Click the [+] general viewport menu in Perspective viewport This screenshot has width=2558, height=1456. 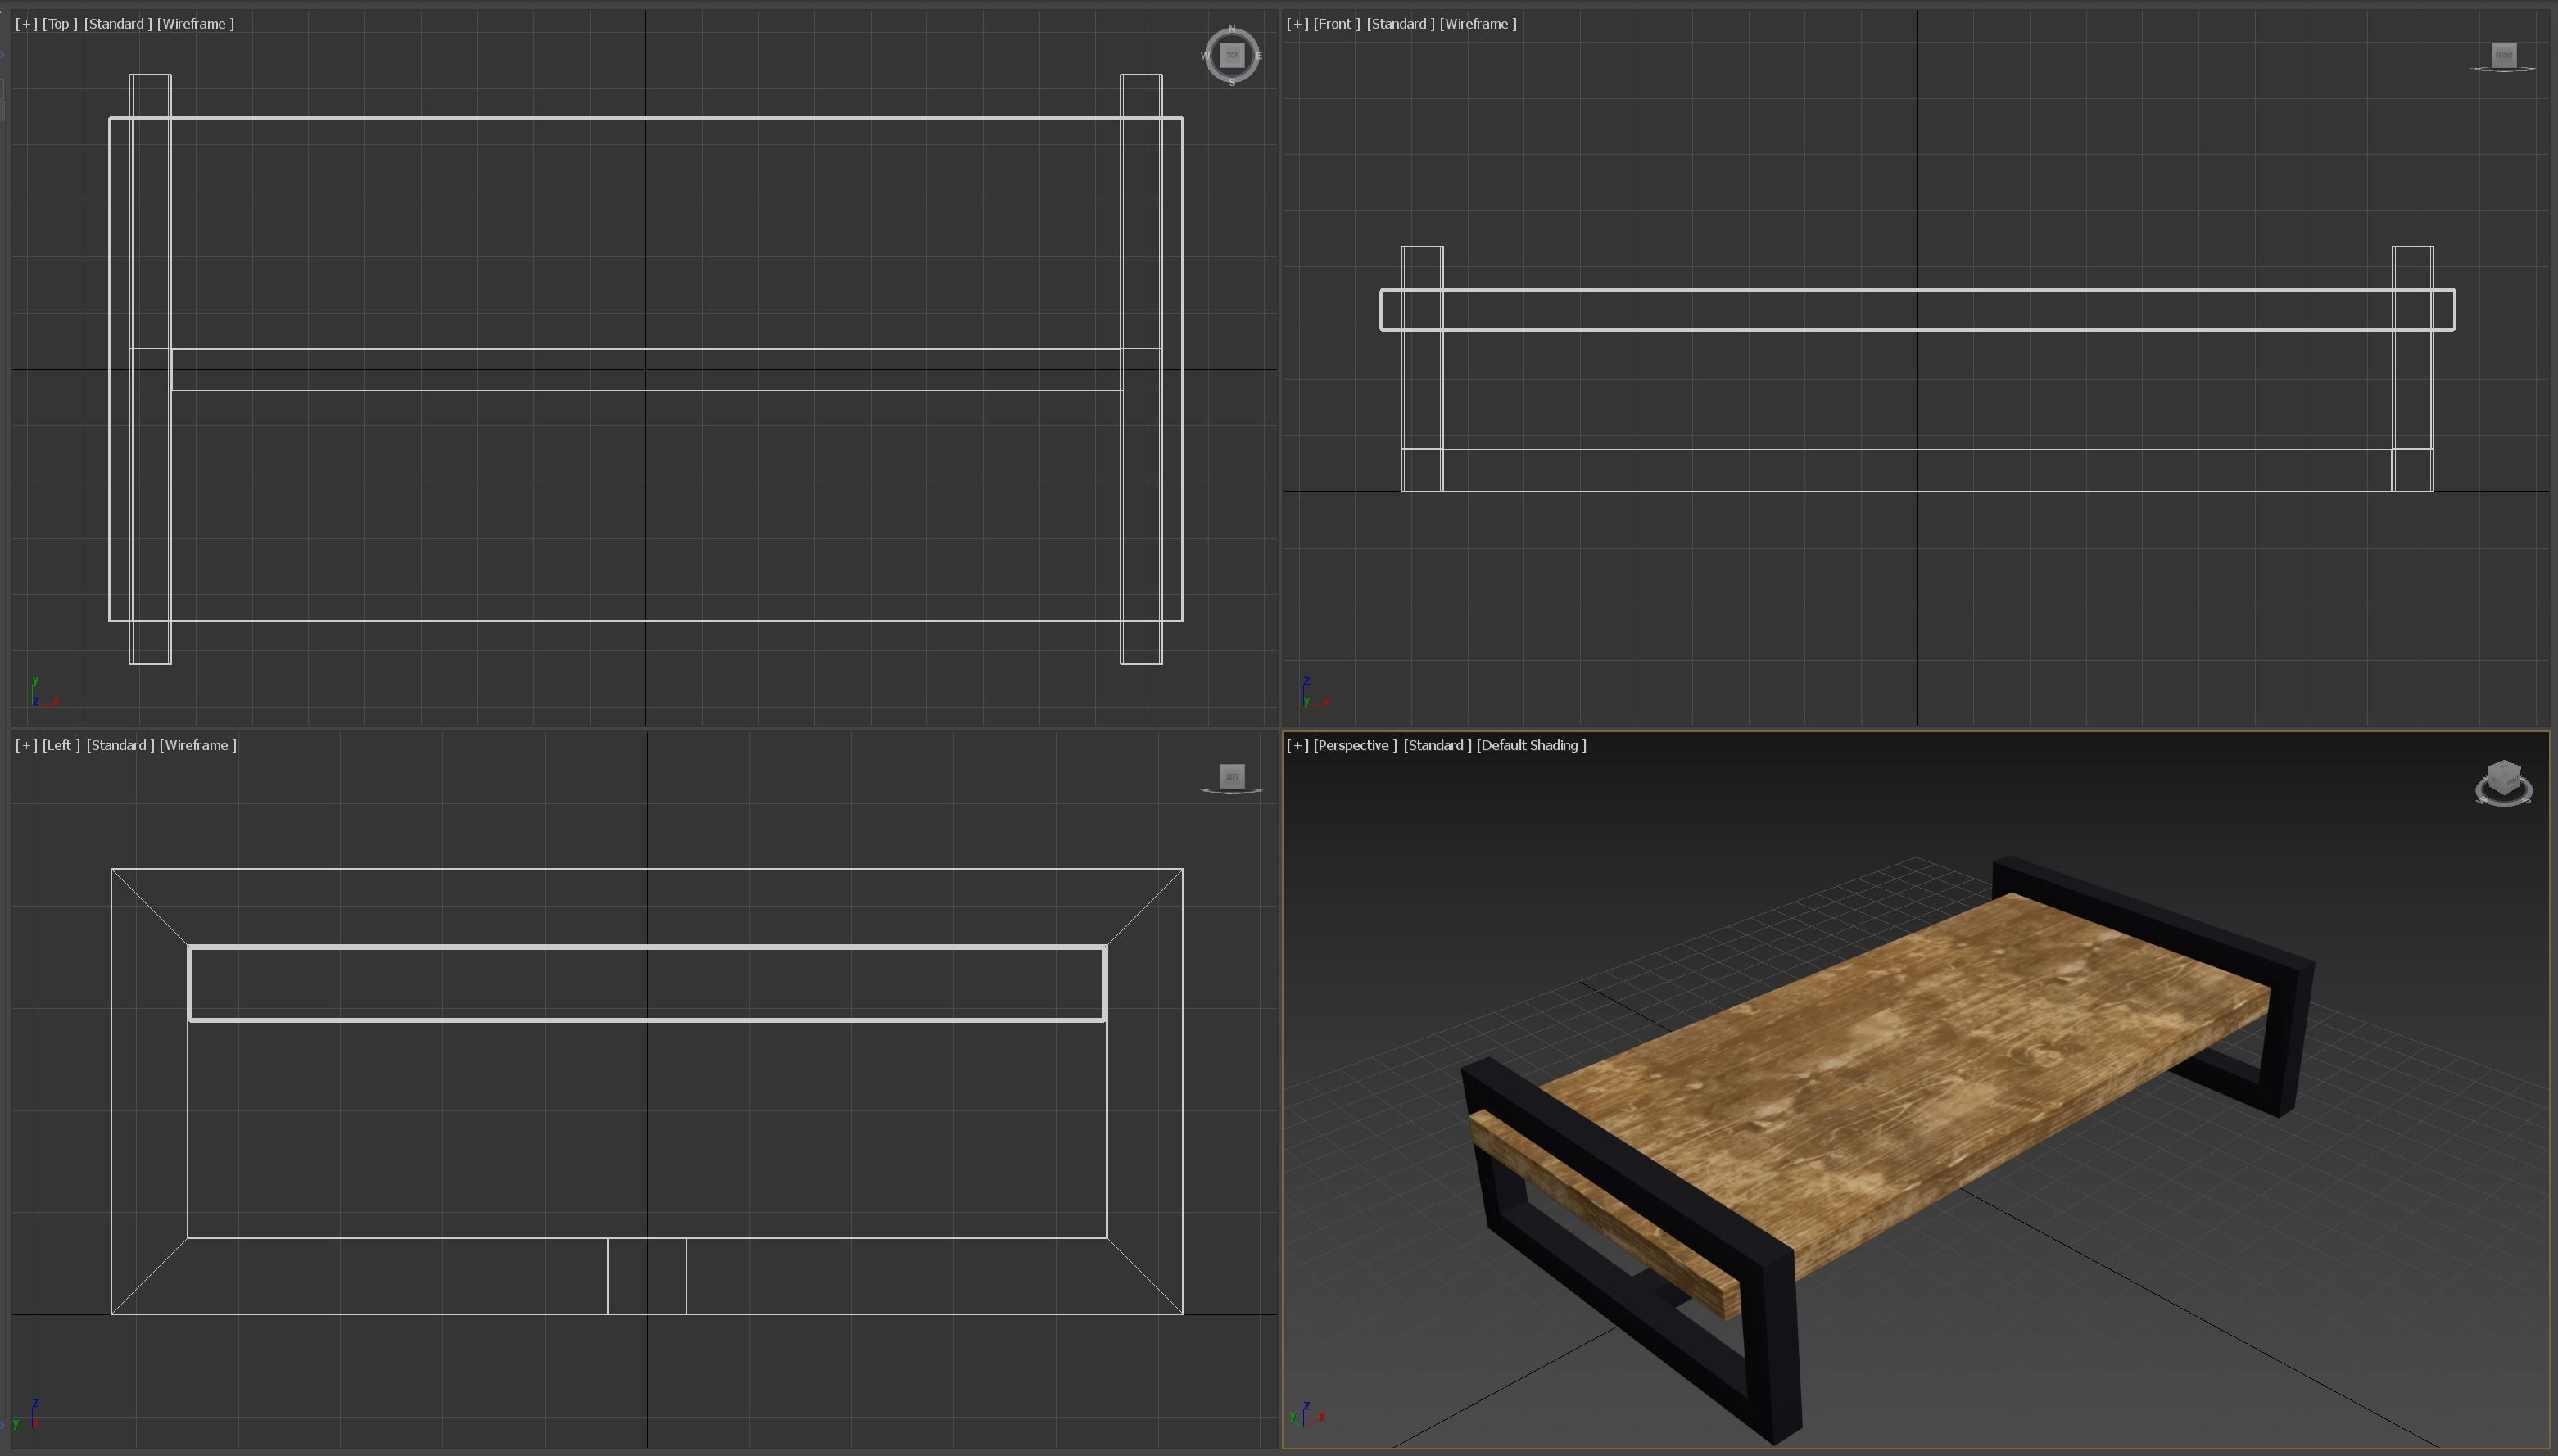[1297, 745]
